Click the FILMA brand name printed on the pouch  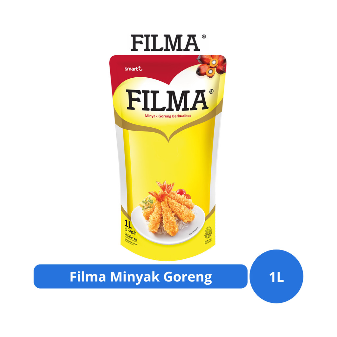167,100
